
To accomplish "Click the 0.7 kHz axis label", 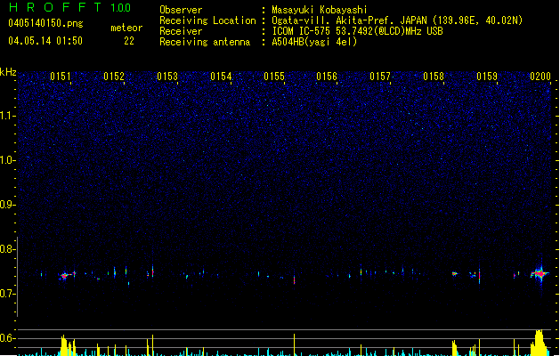I will pyautogui.click(x=7, y=294).
